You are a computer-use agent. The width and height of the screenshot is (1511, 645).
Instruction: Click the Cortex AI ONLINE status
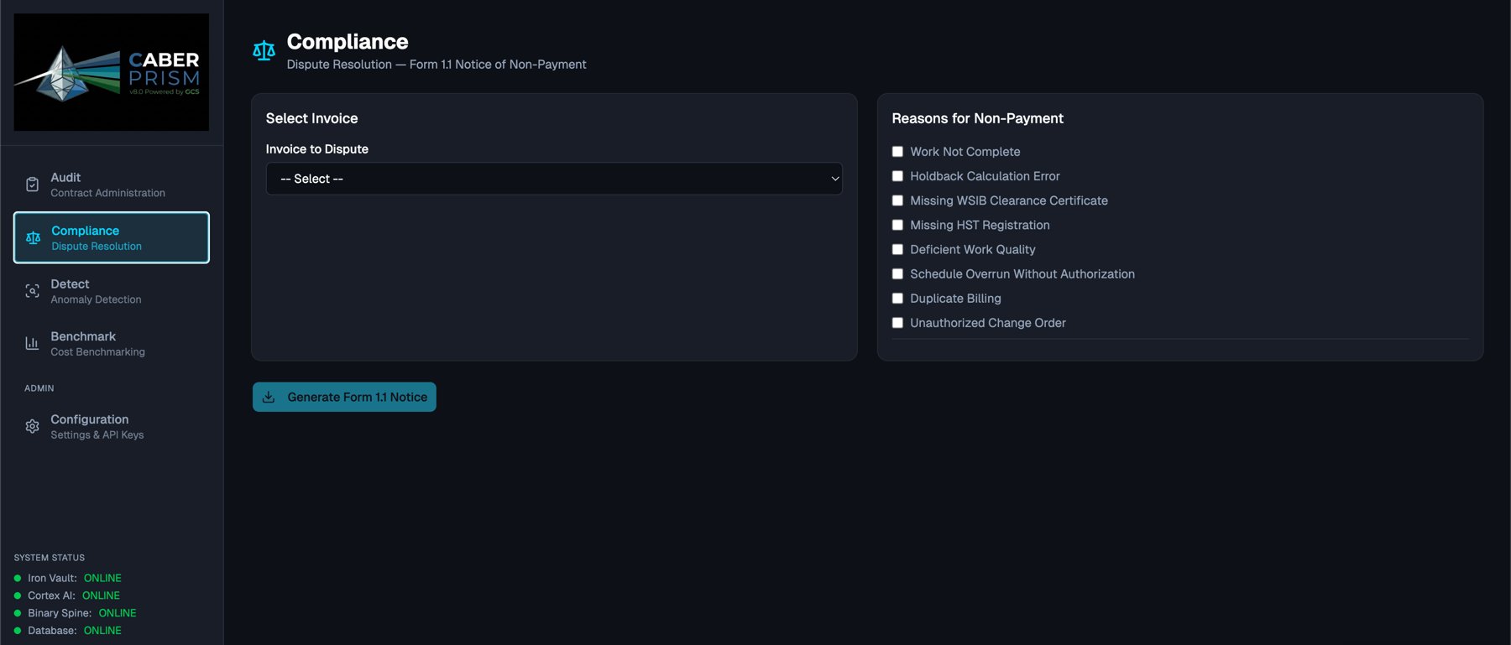(101, 596)
